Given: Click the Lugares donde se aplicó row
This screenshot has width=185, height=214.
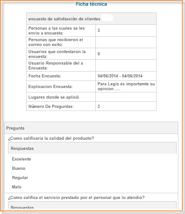Looking at the screenshot, I should point(91,97).
